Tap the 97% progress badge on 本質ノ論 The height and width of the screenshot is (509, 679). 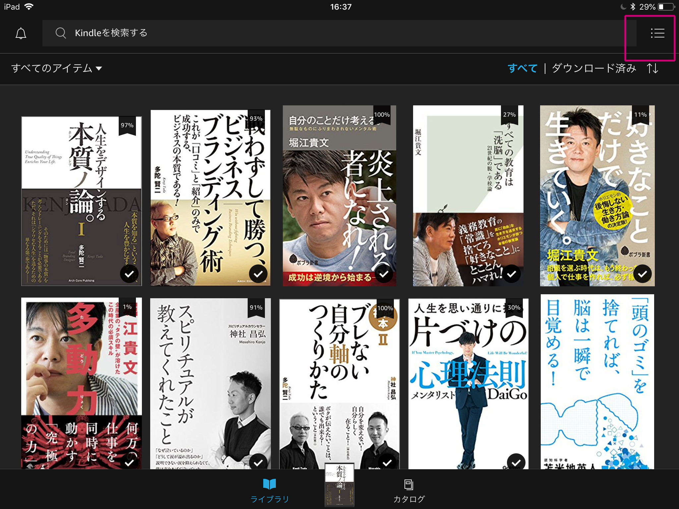click(x=127, y=126)
